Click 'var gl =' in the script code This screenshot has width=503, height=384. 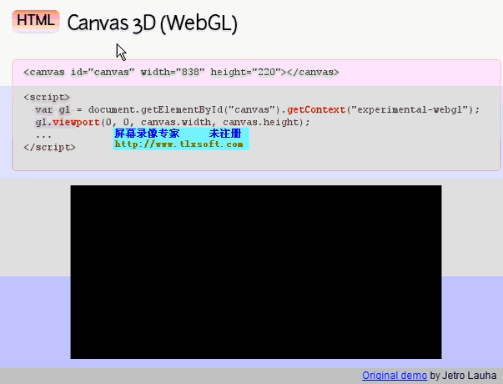click(58, 110)
